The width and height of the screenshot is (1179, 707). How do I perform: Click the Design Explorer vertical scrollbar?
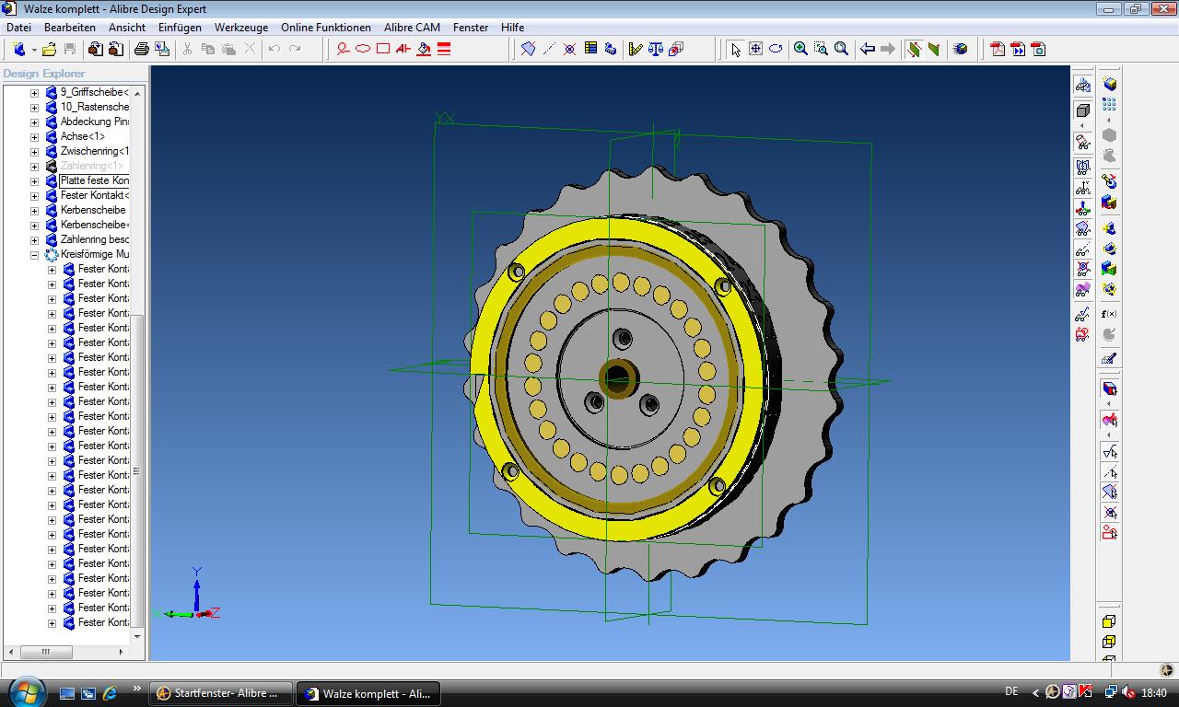point(137,364)
